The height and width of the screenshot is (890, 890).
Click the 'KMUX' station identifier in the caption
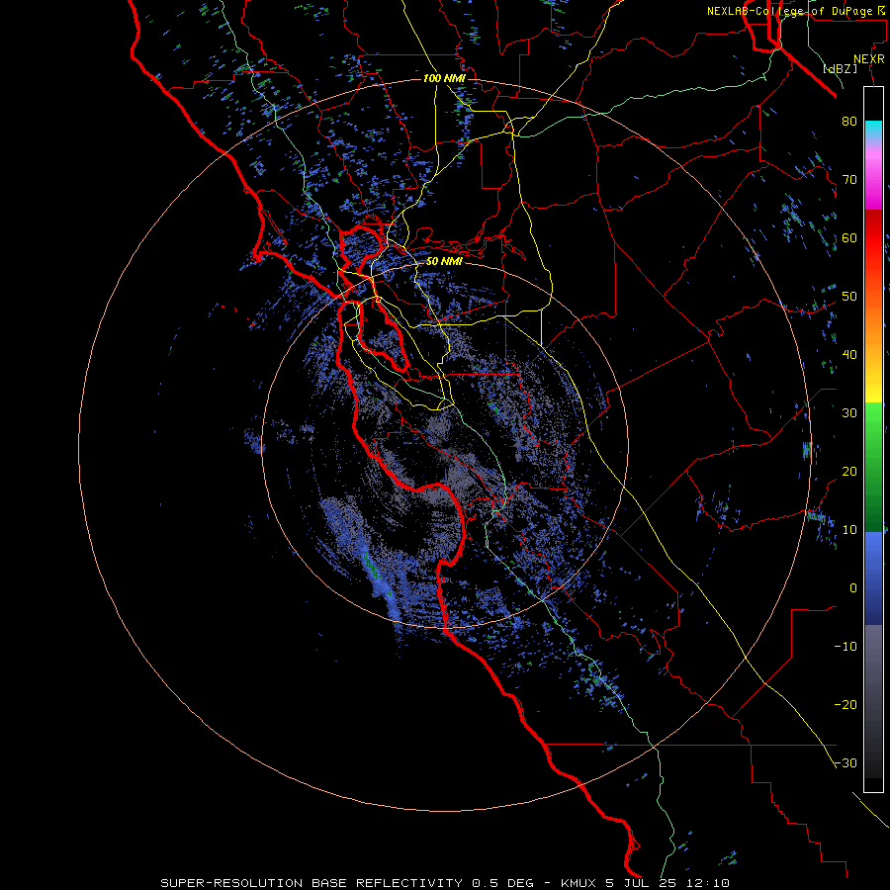580,883
